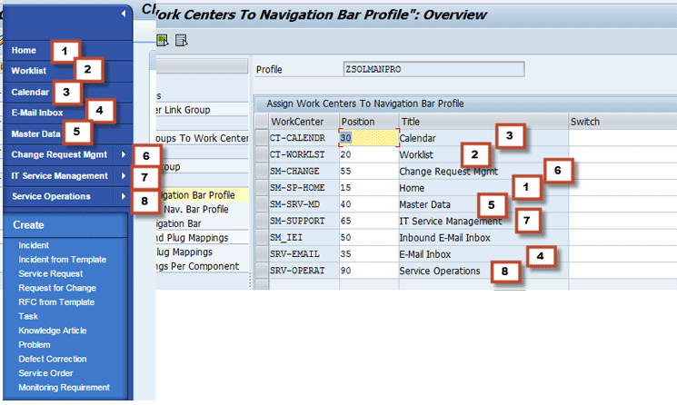Expand the Service Operations submenu arrow
Screen dimensions: 677x405
pyautogui.click(x=123, y=196)
